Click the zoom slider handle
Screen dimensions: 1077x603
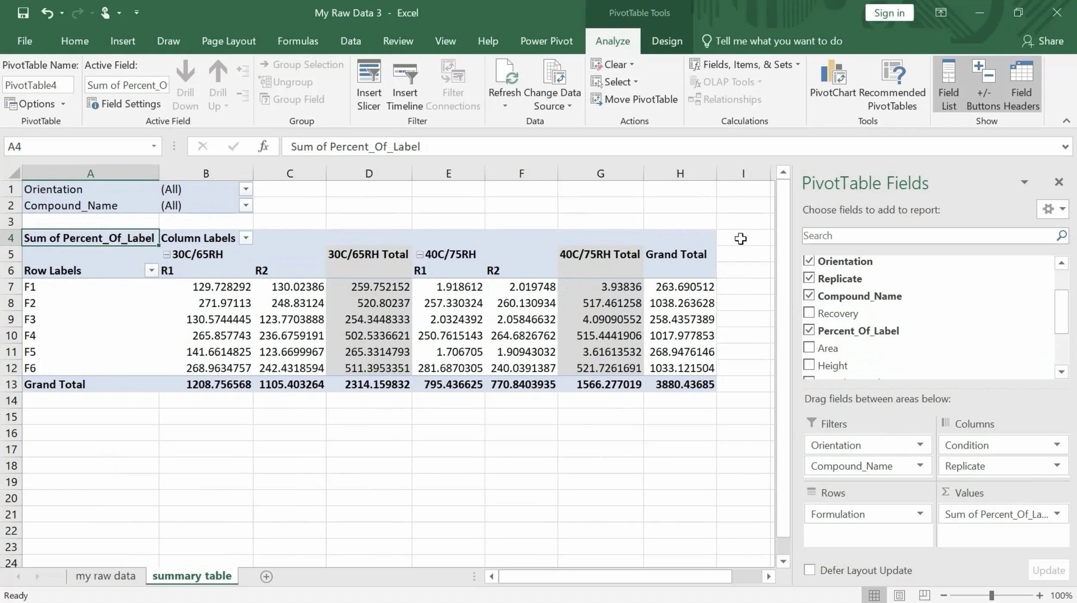click(991, 595)
